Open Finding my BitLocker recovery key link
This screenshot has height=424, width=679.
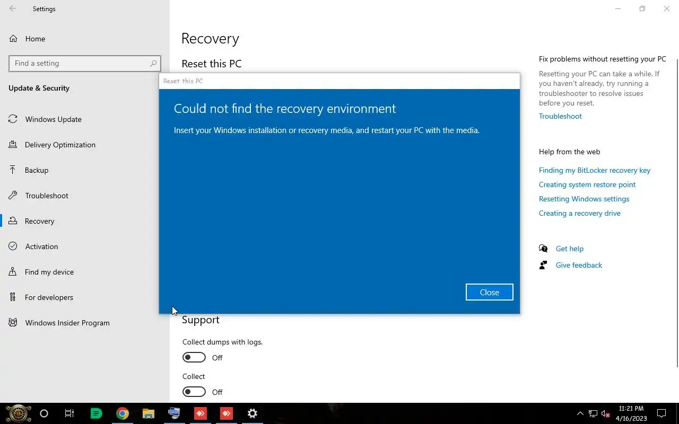click(x=595, y=170)
